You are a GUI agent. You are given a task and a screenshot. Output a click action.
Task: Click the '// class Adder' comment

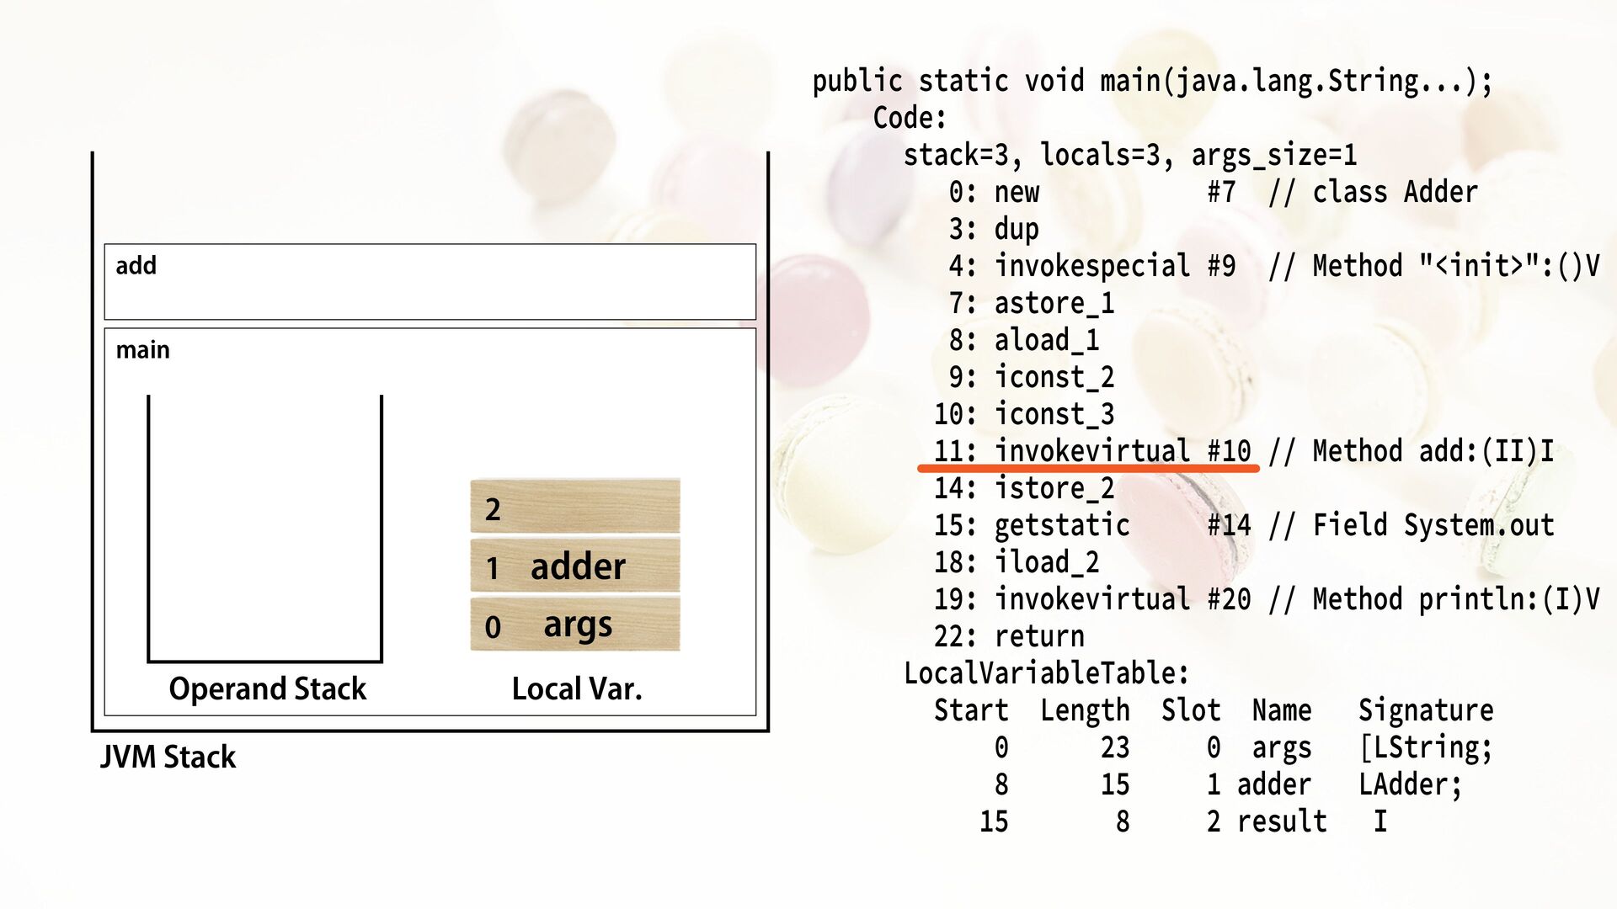coord(1372,193)
